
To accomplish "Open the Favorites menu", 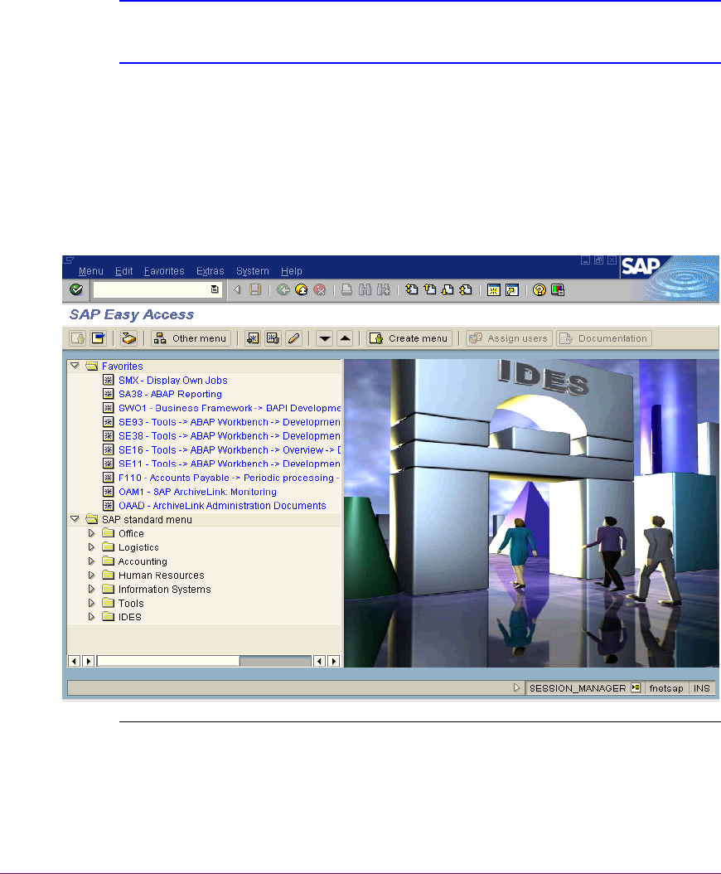I will (164, 271).
